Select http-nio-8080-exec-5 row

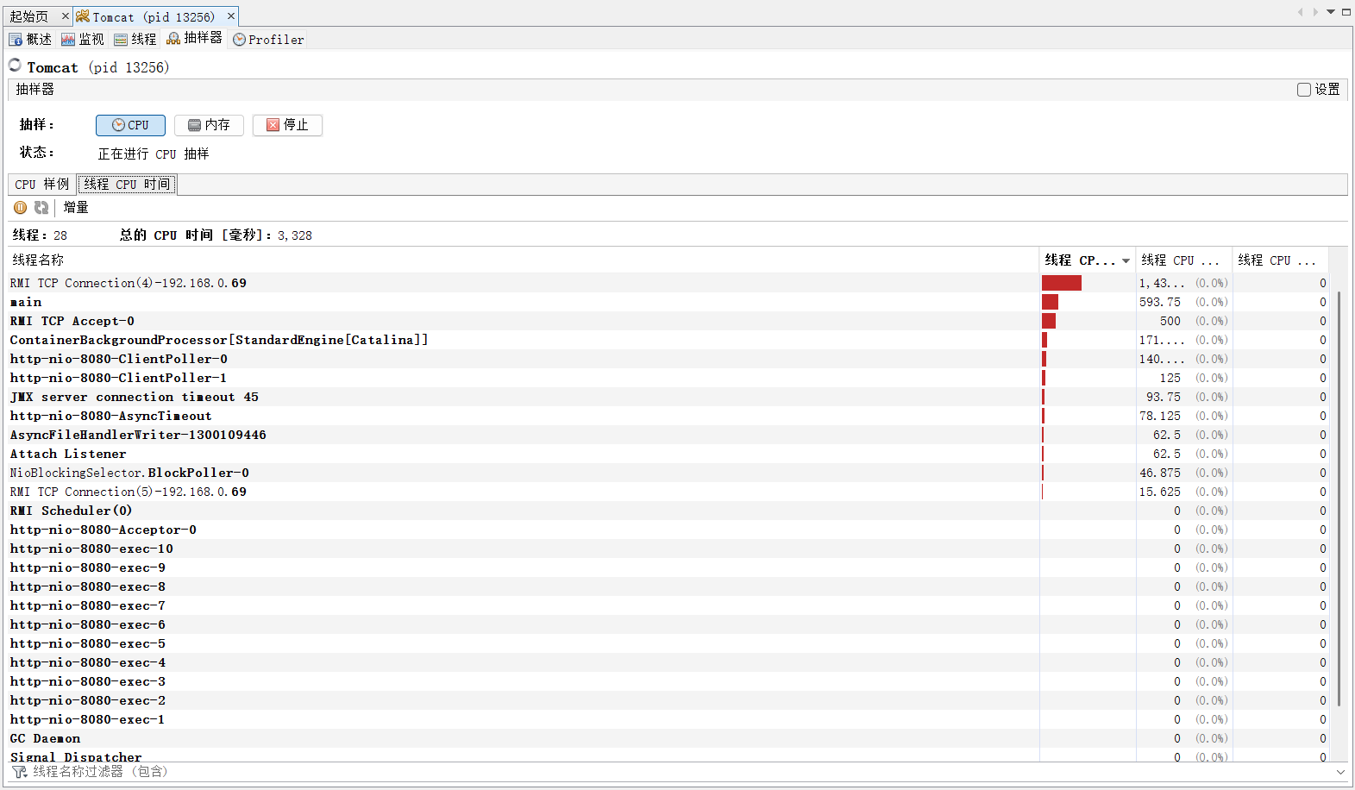(x=668, y=643)
